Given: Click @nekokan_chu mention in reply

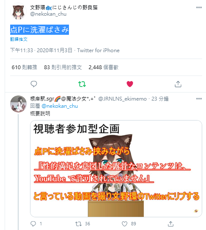Looking at the screenshot, I should (60, 106).
